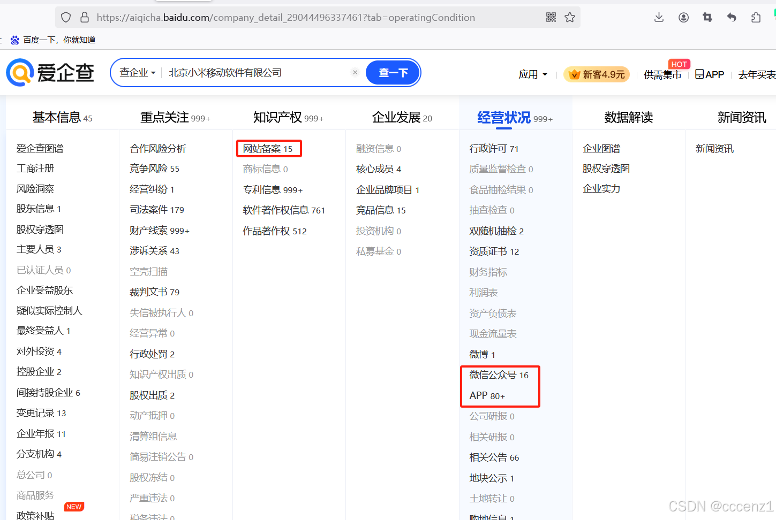Switch to the 基本信息 tab
This screenshot has width=776, height=520.
point(62,117)
